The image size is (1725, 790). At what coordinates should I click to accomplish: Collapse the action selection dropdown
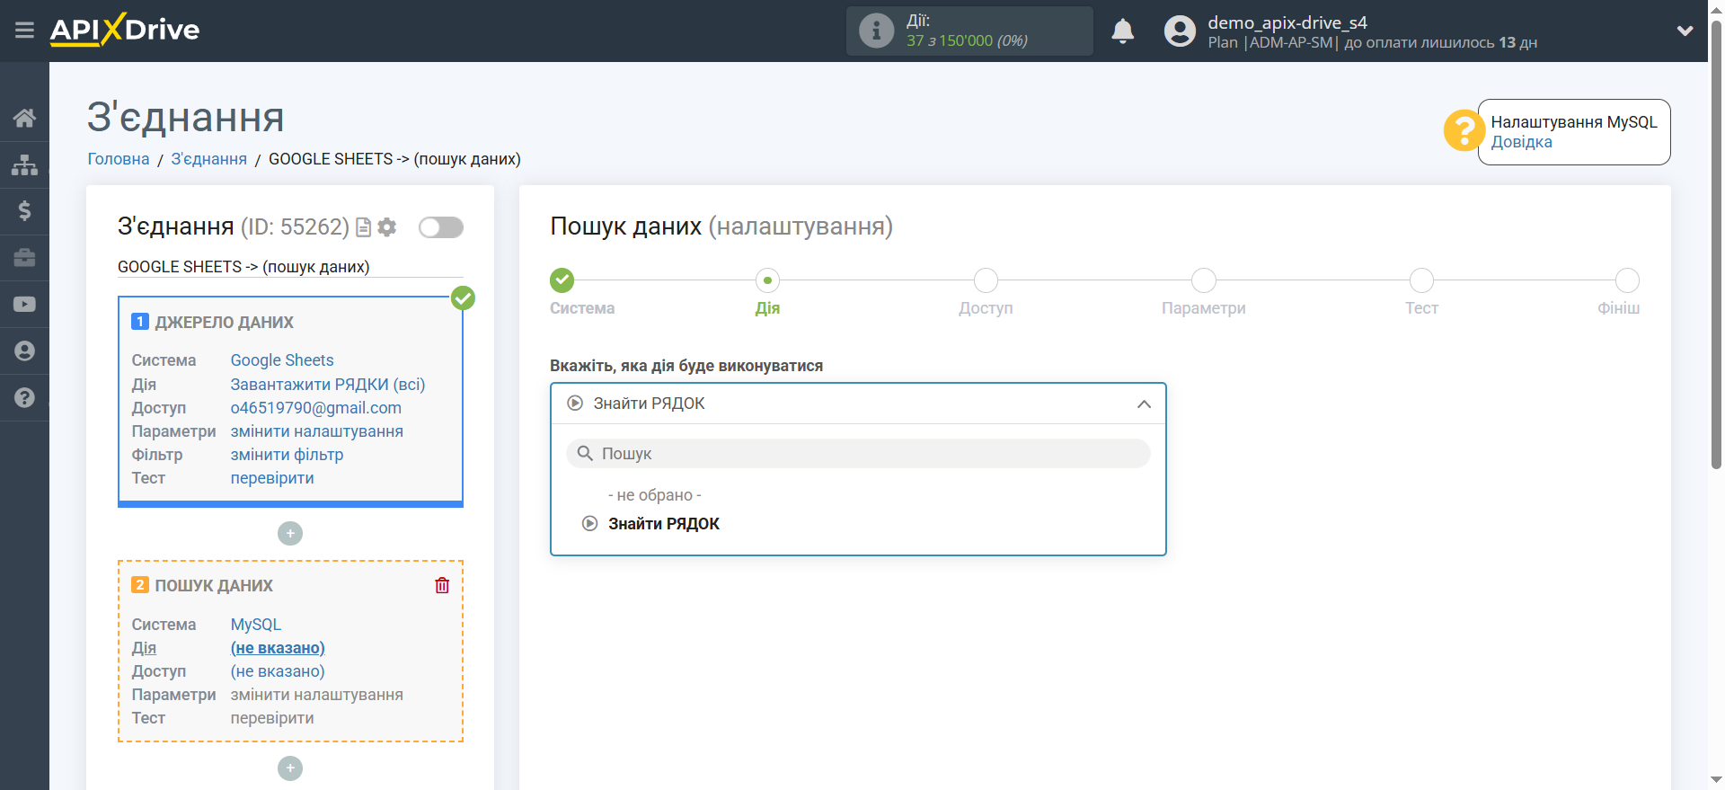pyautogui.click(x=1144, y=404)
